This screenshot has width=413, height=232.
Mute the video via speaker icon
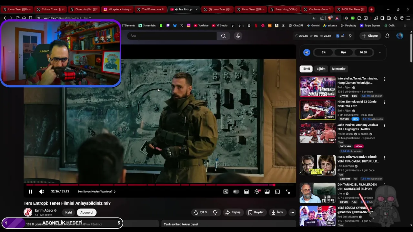pyautogui.click(x=42, y=192)
